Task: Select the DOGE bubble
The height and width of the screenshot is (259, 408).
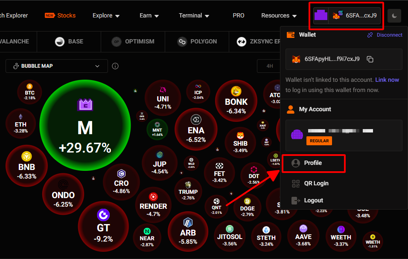Action: (247, 207)
